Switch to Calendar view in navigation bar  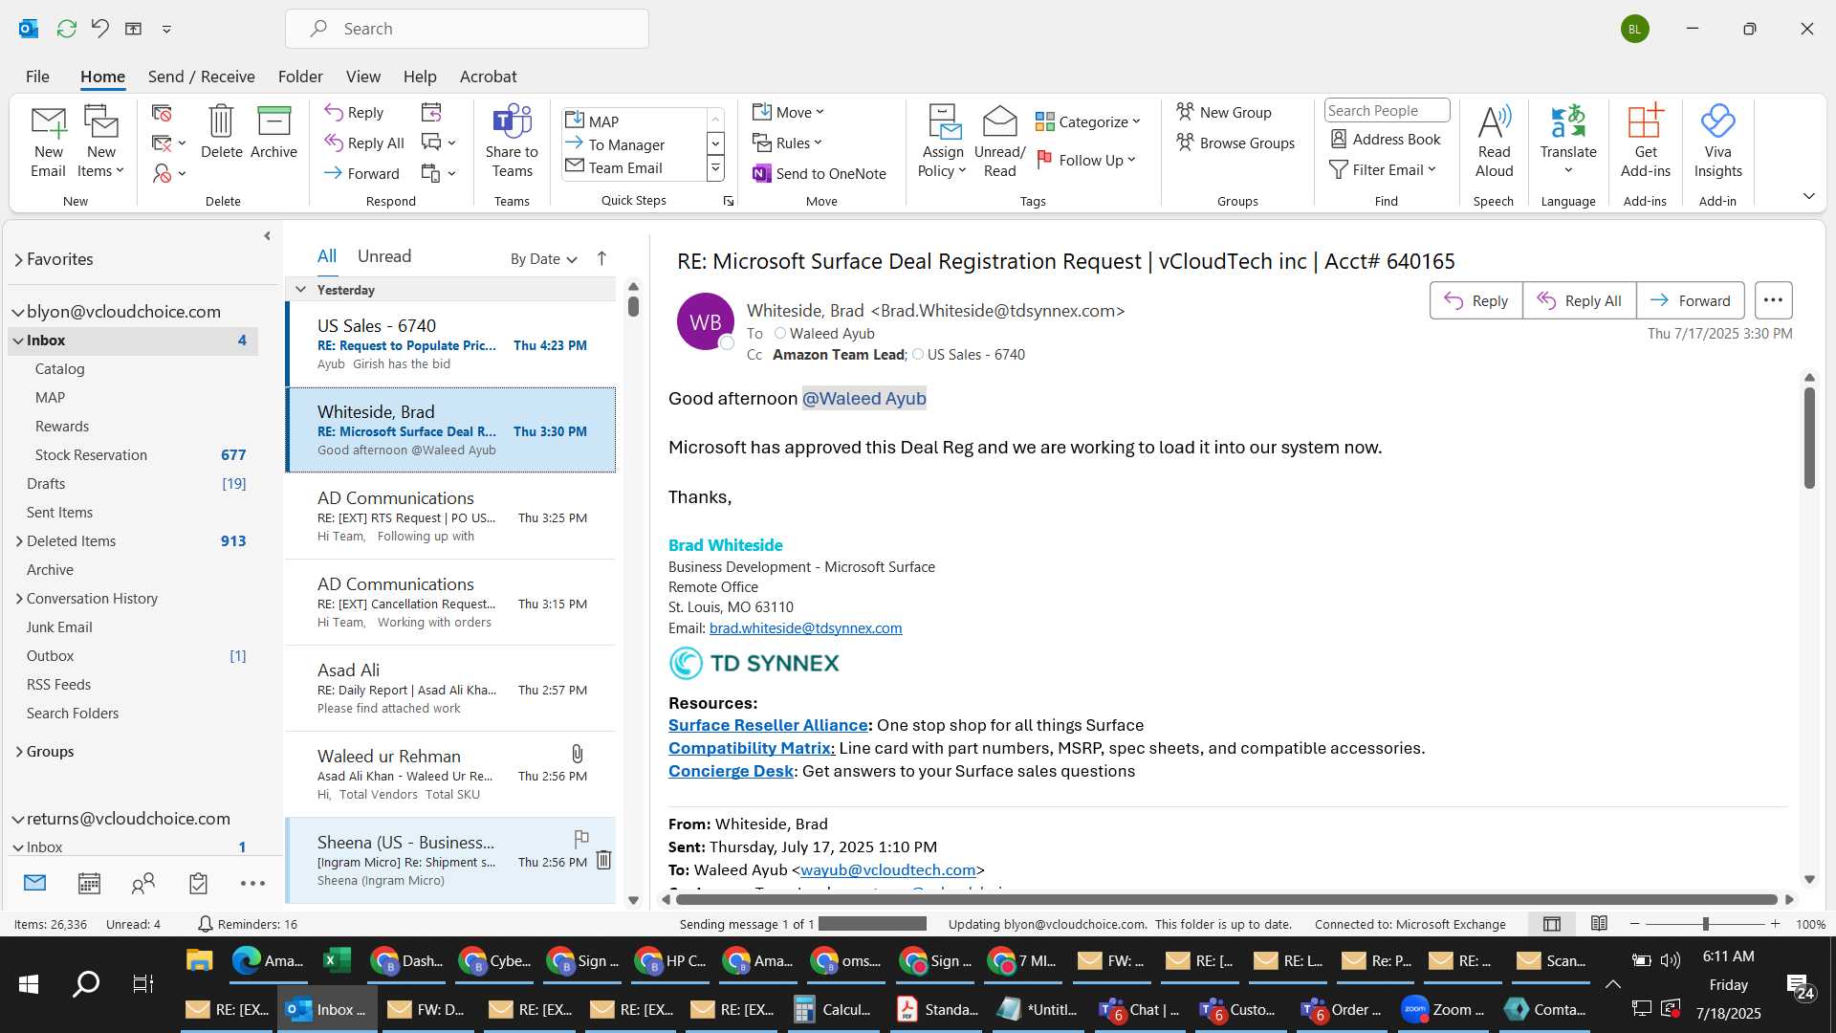point(89,883)
